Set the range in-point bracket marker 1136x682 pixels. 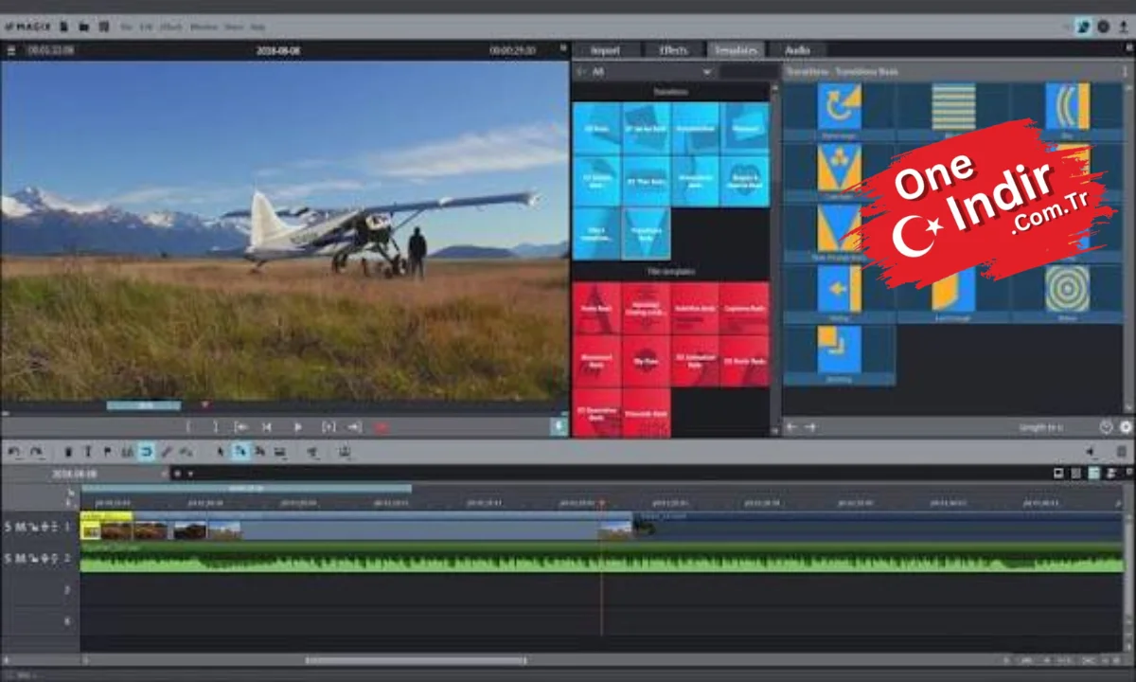pos(188,427)
